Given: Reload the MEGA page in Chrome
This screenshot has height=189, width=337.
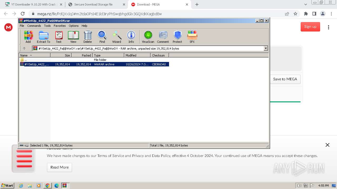Looking at the screenshot, I should (23, 14).
